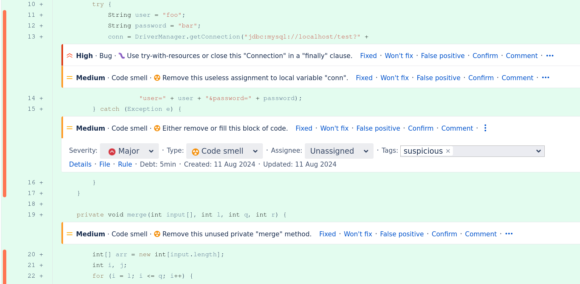The height and width of the screenshot is (284, 580).
Task: Click inside the Tags input field
Action: coord(493,151)
